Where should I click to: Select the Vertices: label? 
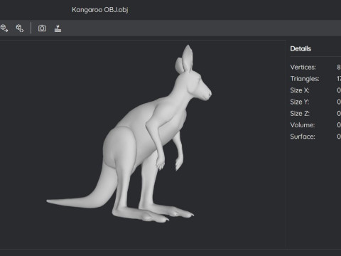pos(303,67)
